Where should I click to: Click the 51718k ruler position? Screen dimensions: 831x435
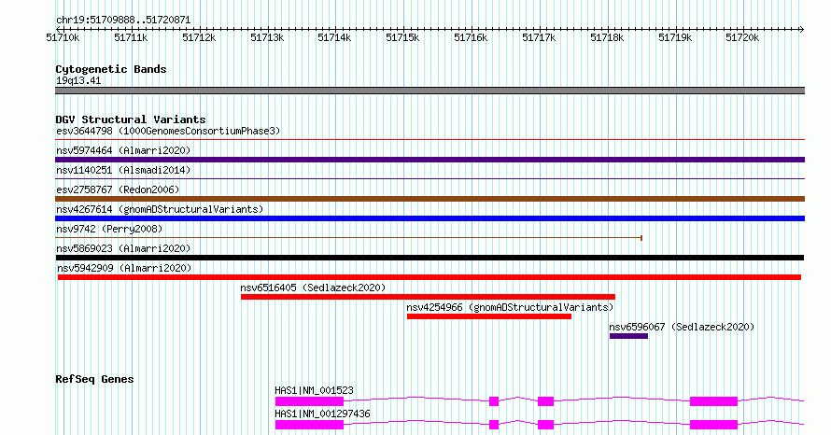click(607, 37)
